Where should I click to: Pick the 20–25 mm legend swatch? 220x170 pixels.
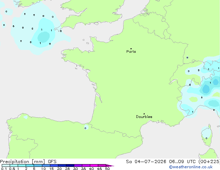[x=62, y=165]
